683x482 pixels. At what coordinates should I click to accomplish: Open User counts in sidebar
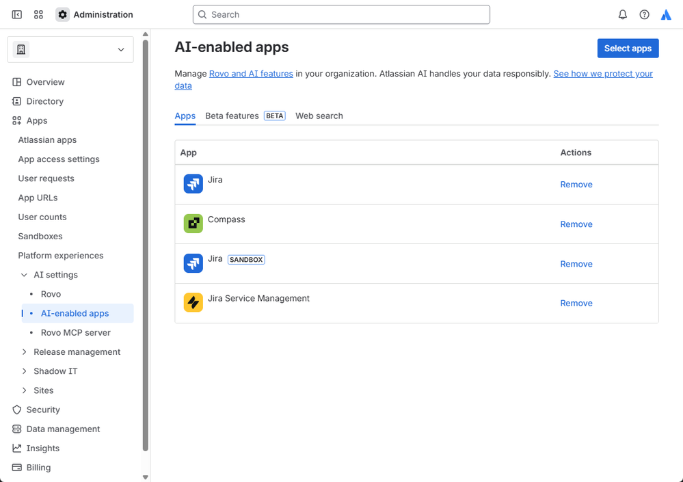(x=42, y=217)
